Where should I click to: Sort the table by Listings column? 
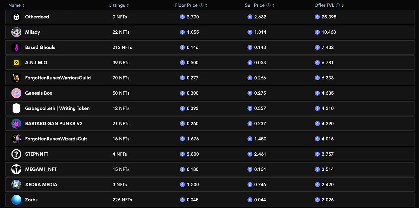[x=128, y=5]
